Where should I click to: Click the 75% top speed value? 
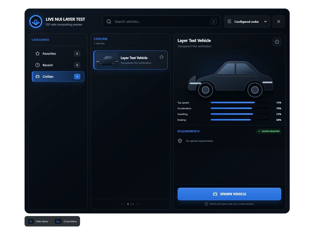click(x=279, y=103)
